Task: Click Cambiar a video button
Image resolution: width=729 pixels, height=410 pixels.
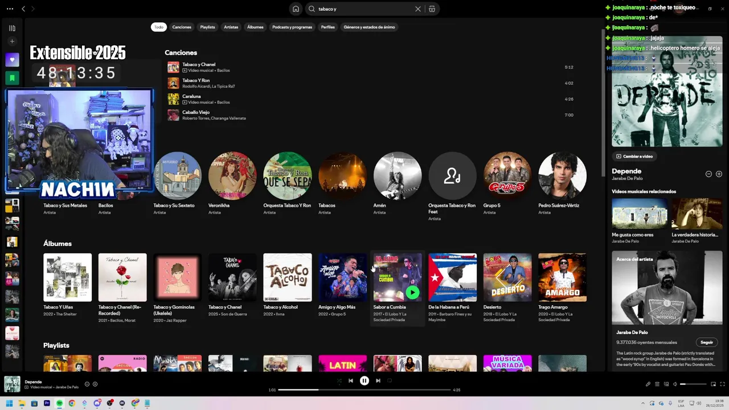Action: point(634,156)
